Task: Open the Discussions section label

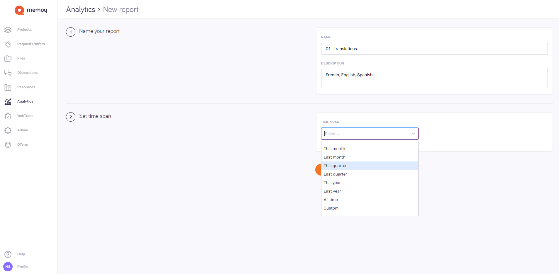Action: 27,73
